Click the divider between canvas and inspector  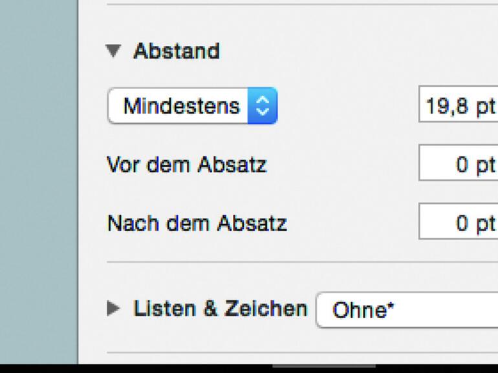coord(78,181)
